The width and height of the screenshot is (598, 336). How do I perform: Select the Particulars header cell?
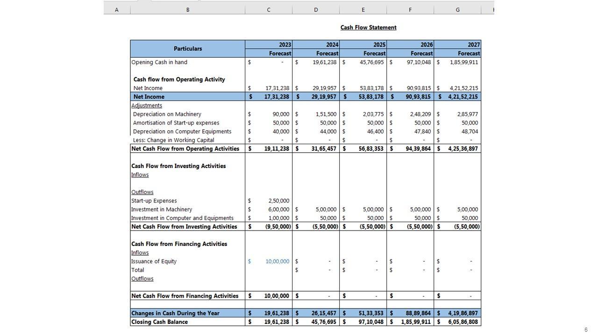187,49
